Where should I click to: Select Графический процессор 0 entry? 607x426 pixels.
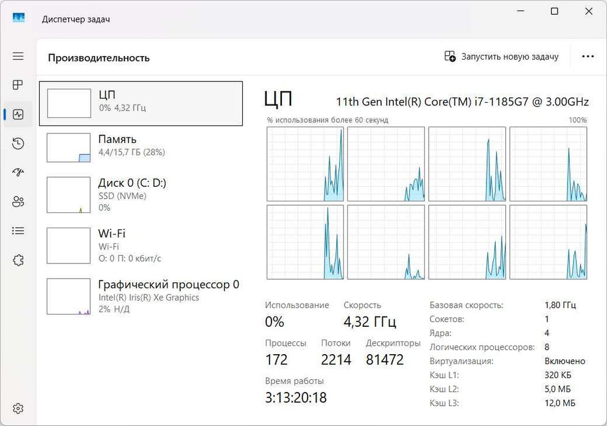pyautogui.click(x=141, y=296)
